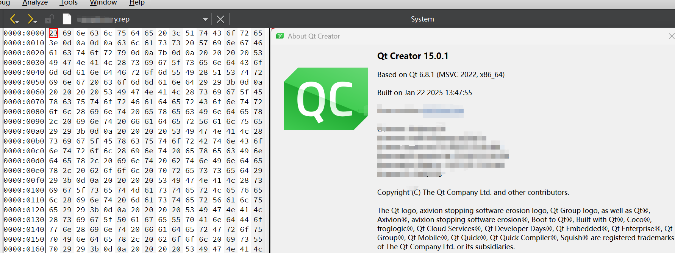Click the address 0000:0000 in hex view

[24, 33]
